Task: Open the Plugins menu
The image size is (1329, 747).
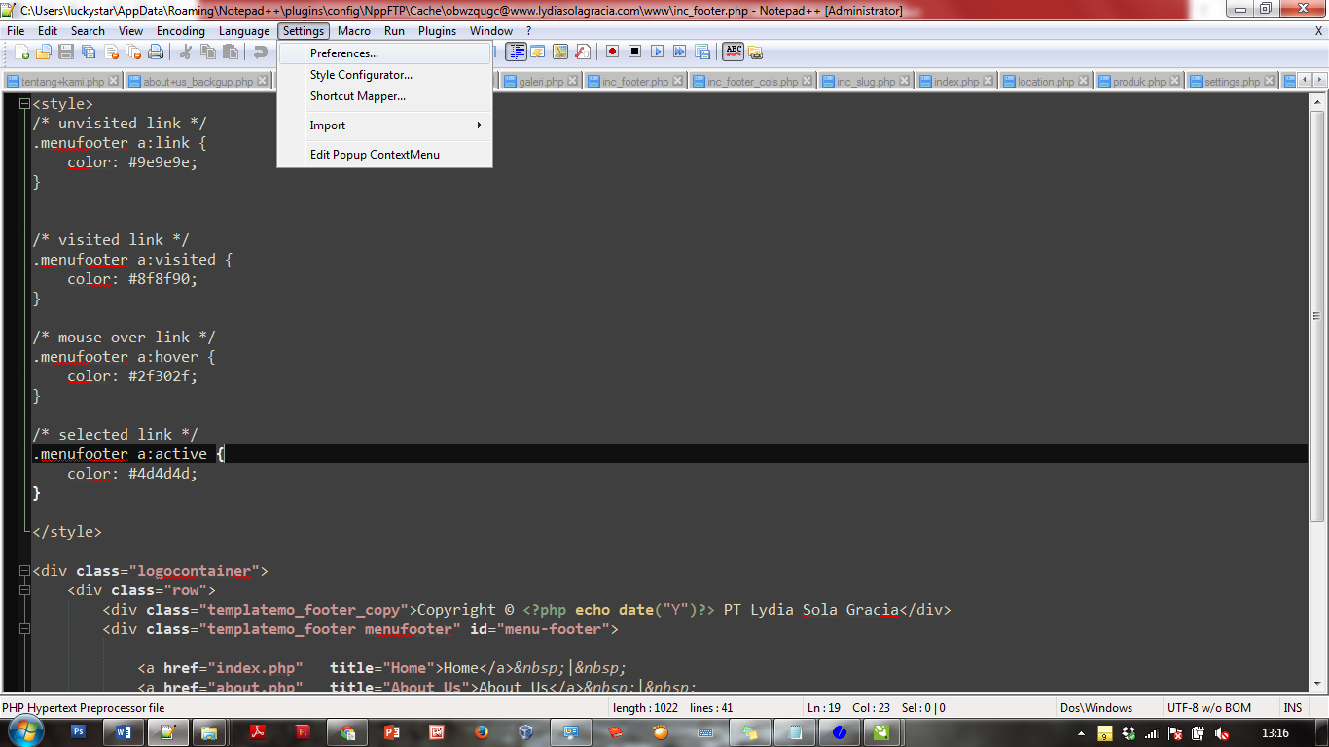Action: (438, 31)
